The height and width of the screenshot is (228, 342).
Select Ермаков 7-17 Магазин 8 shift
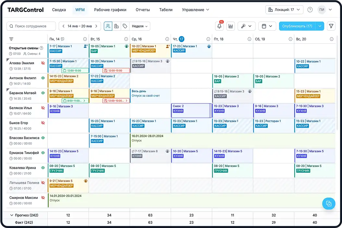150,156
